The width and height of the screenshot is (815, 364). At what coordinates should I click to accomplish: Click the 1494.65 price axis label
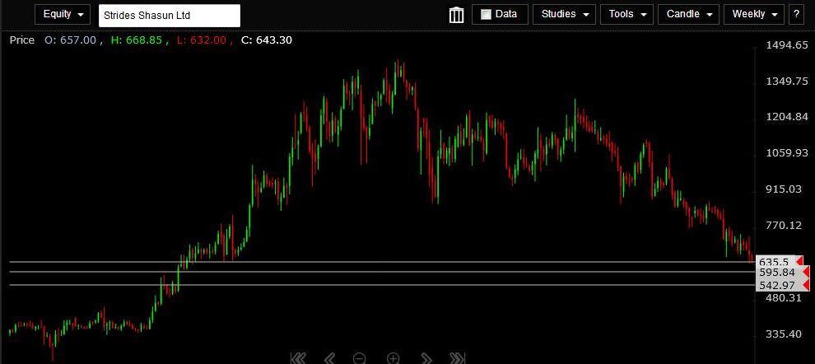point(786,44)
